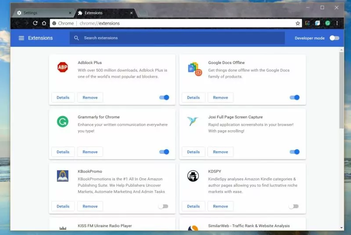The image size is (351, 235).
Task: Disable the Adblock Plus extension
Action: pyautogui.click(x=164, y=97)
